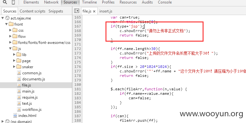Open text.js from the file tree
This screenshot has width=246, height=123.
[x=27, y=103]
